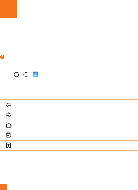
Task: Tap the empty circle home button
Action: pos(16,74)
